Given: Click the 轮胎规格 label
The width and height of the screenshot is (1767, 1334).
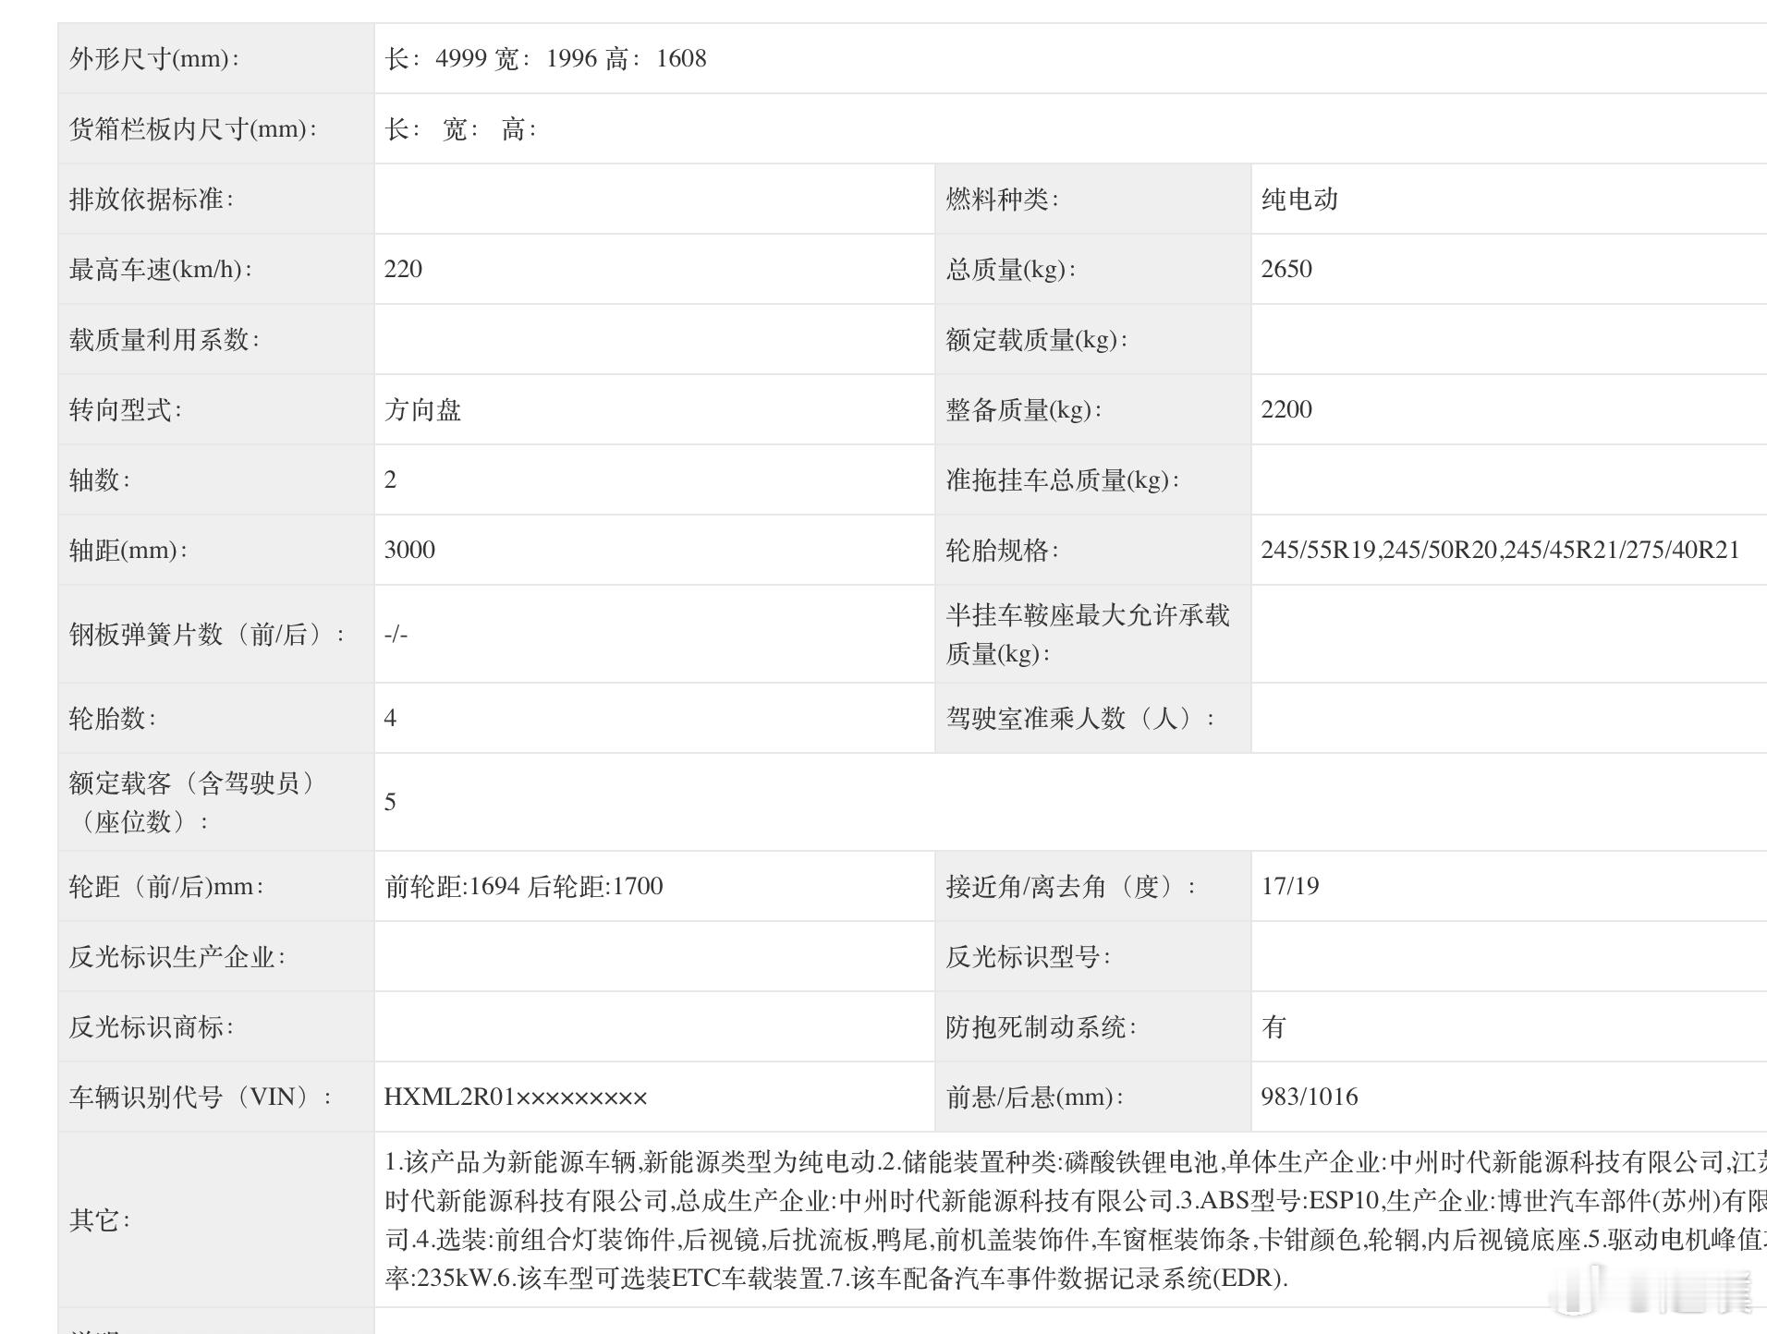Looking at the screenshot, I should (x=1002, y=550).
